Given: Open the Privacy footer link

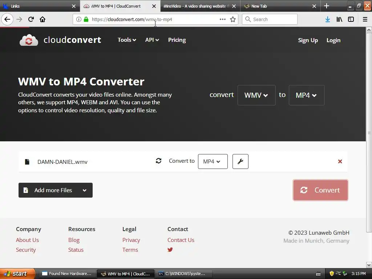Looking at the screenshot, I should 131,240.
